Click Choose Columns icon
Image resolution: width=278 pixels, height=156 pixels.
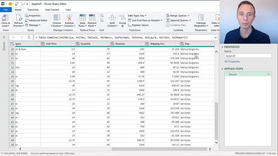pyautogui.click(x=57, y=18)
